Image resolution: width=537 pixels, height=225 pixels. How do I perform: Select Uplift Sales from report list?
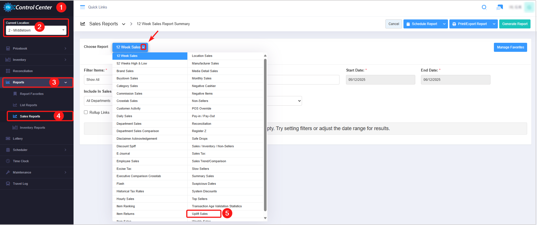pos(200,214)
